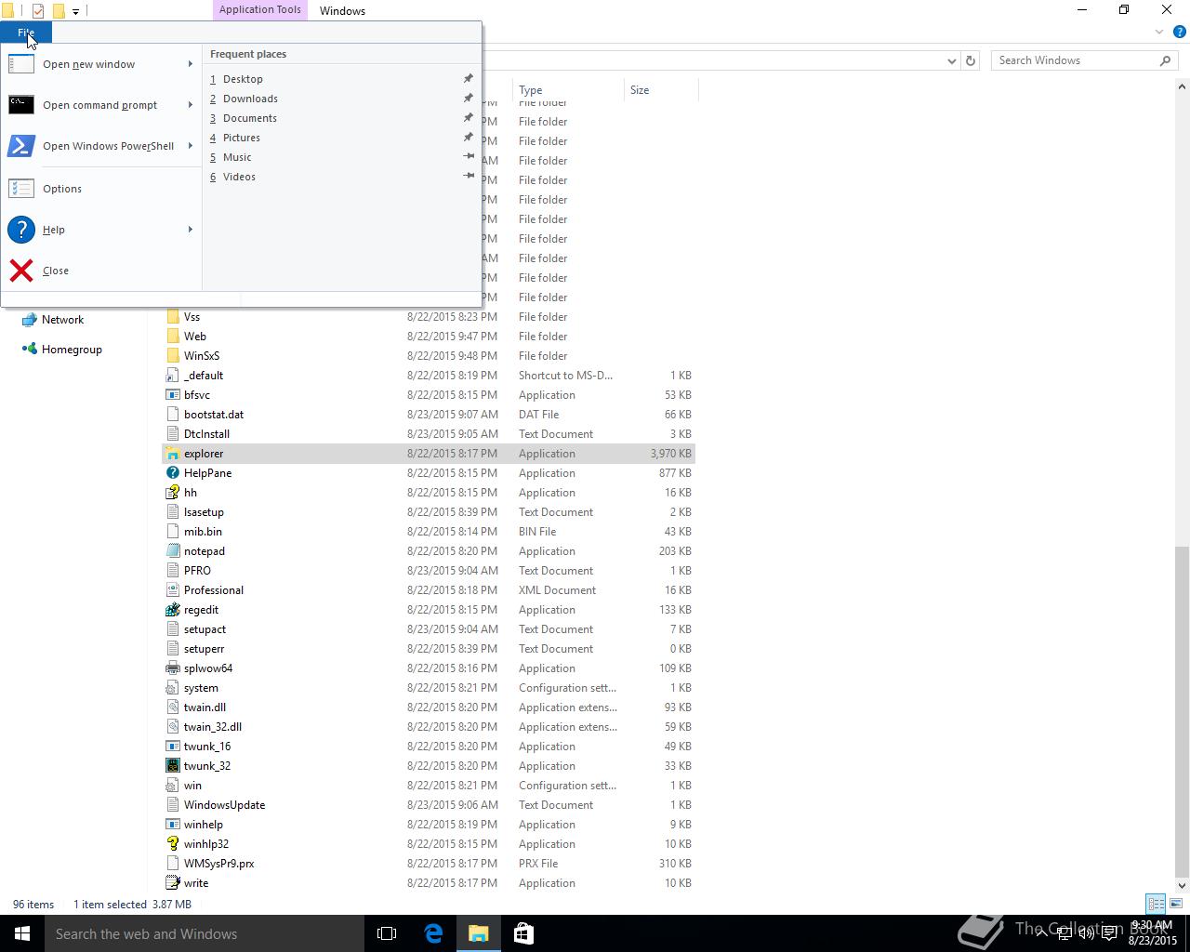Click the splwow64 printer icon

pos(172,668)
